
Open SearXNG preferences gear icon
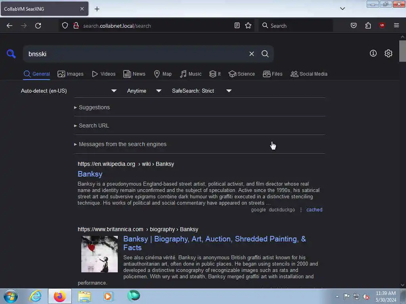[388, 53]
